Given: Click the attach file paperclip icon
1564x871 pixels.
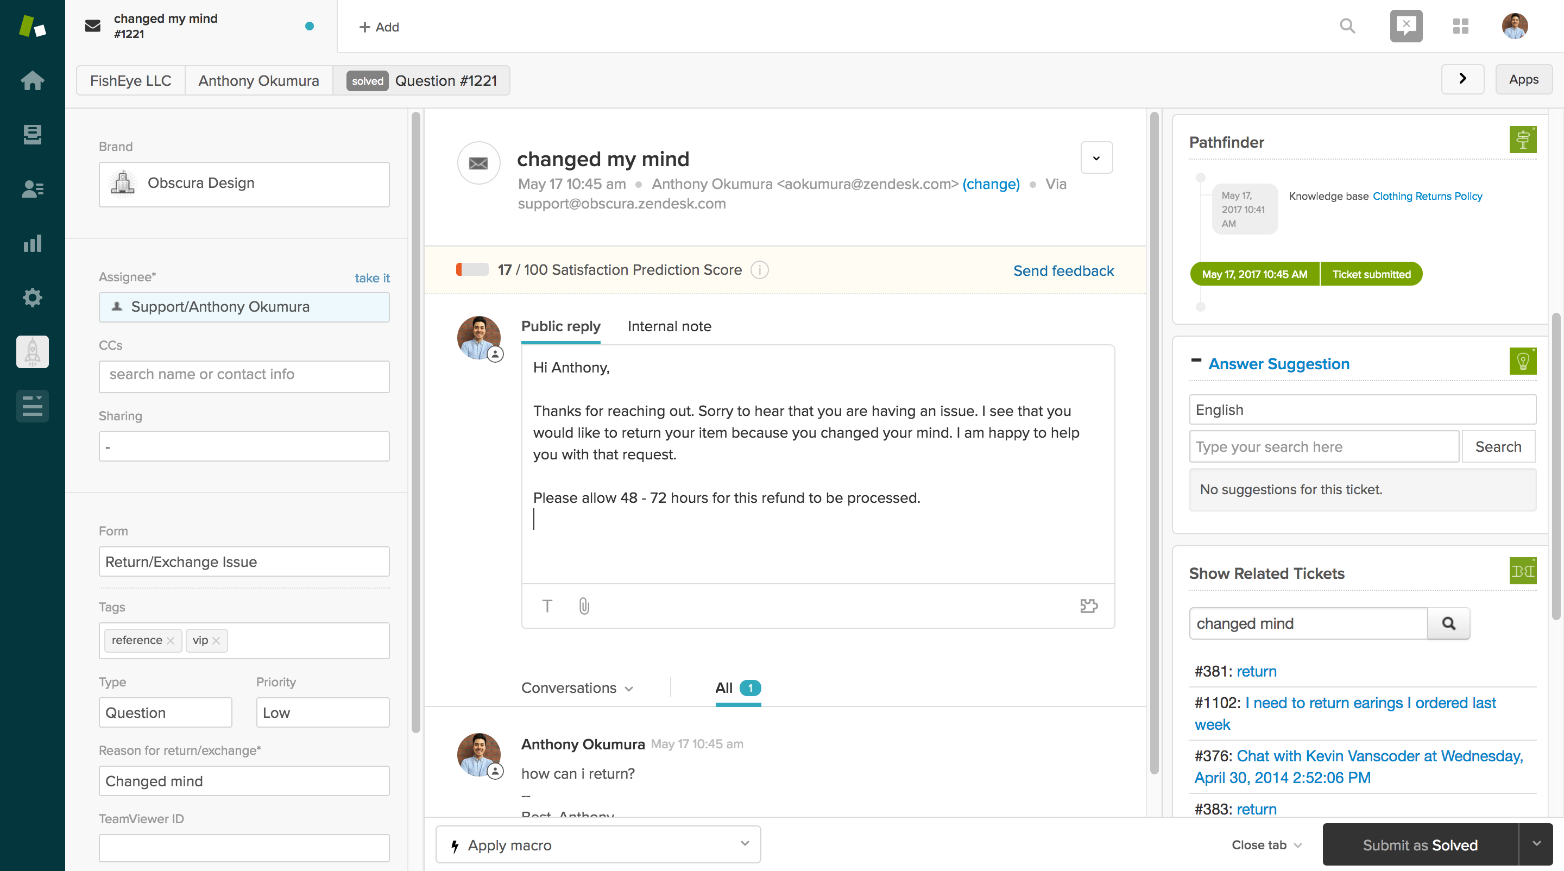Looking at the screenshot, I should (583, 606).
